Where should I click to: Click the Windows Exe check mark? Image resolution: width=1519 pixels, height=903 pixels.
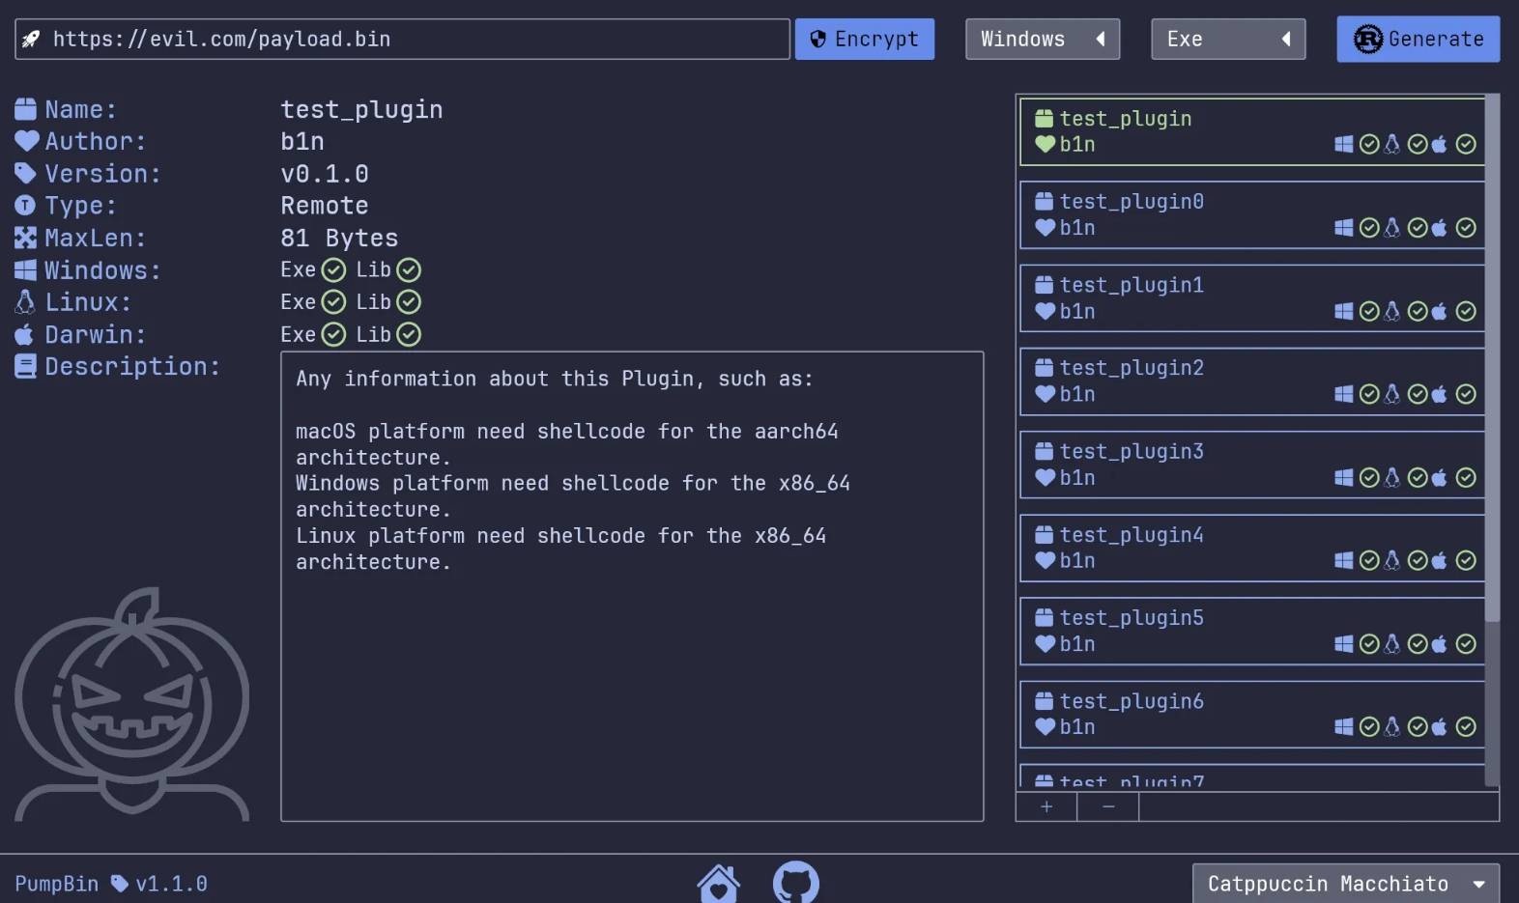(333, 270)
